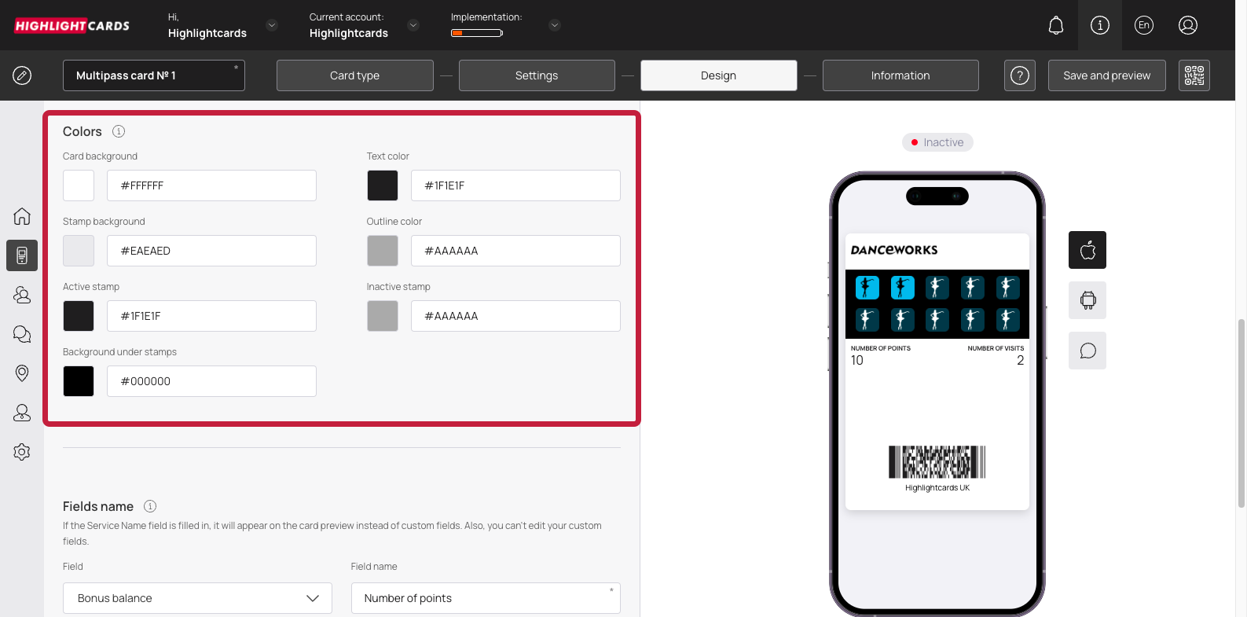Image resolution: width=1247 pixels, height=617 pixels.
Task: Open the Bonus balance field dropdown
Action: (x=197, y=598)
